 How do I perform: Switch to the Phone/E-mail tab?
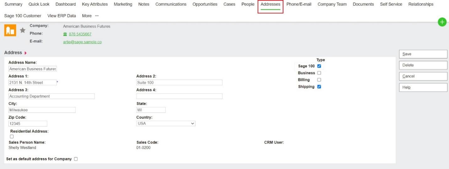coord(299,4)
